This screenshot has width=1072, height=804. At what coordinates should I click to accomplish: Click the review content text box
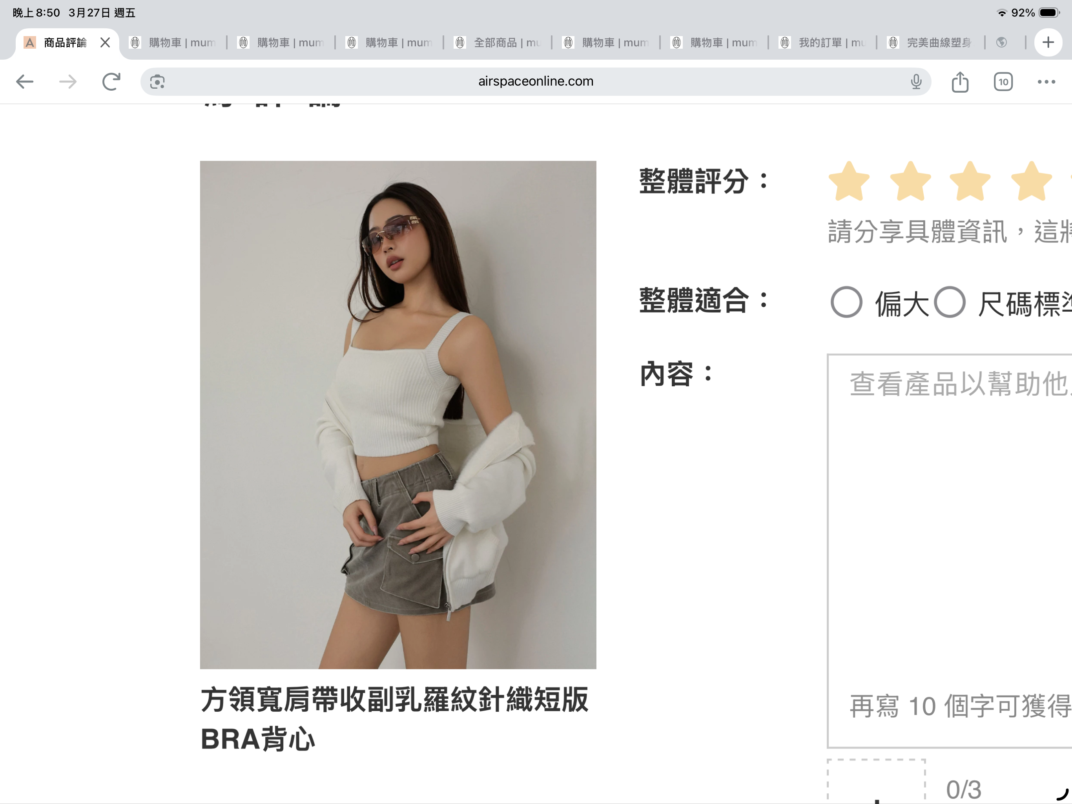[x=950, y=534]
